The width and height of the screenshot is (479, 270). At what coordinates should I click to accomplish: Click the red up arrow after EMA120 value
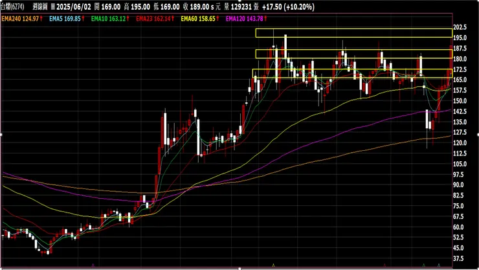265,19
